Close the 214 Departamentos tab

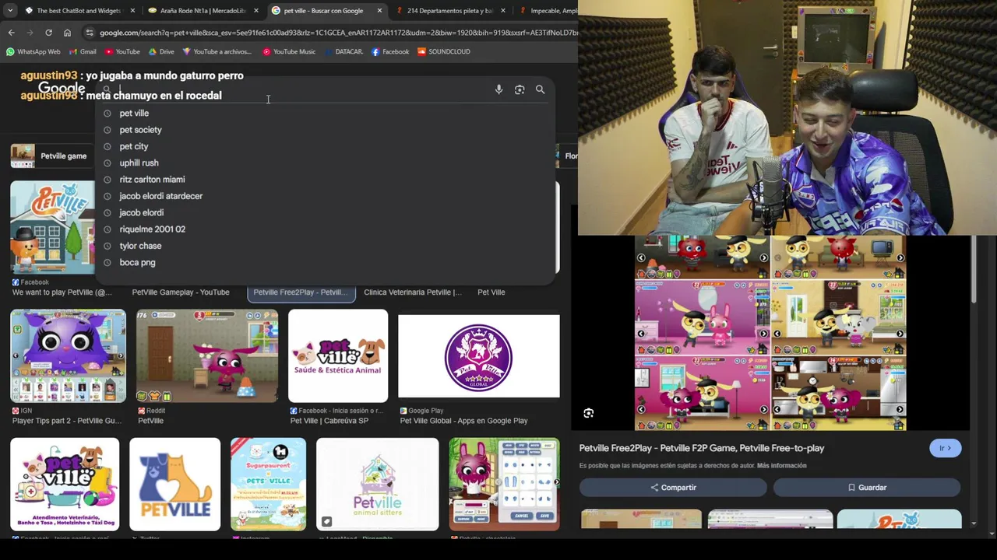click(502, 11)
